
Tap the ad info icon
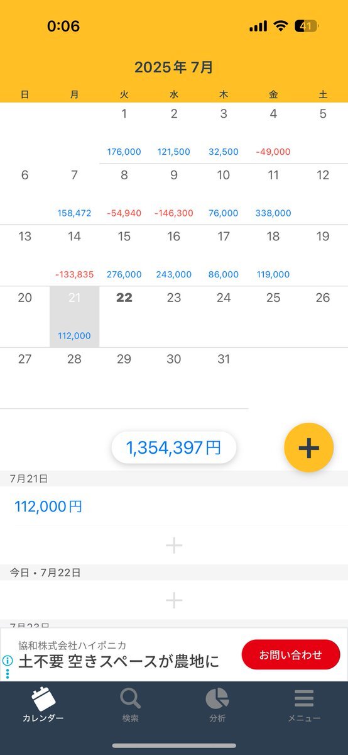pos(8,661)
